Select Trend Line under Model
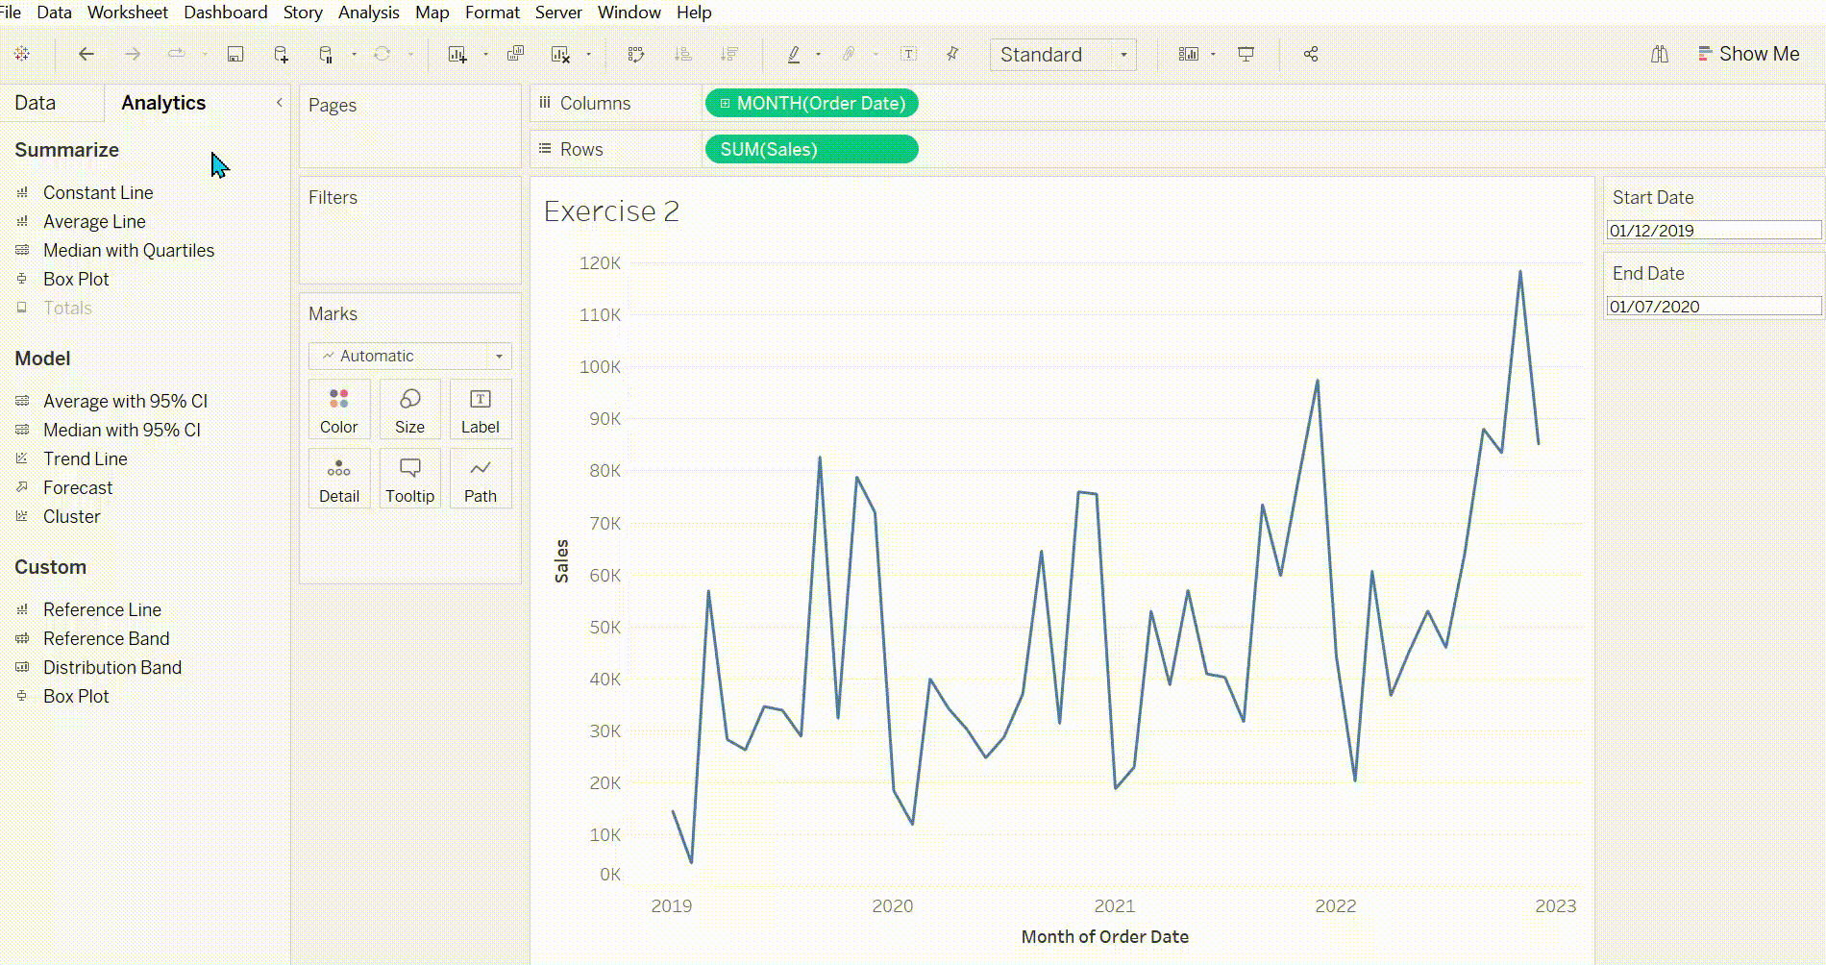This screenshot has width=1826, height=965. click(85, 458)
